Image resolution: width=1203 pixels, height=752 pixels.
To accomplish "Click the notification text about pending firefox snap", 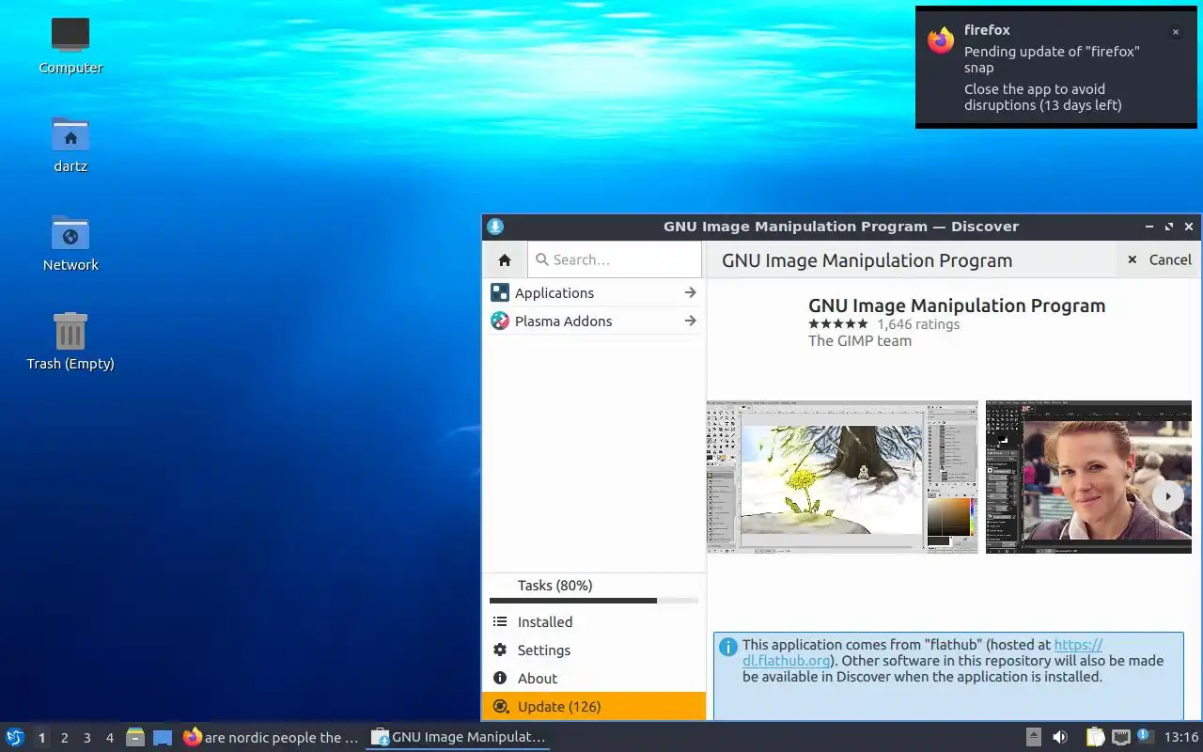I will (x=1052, y=59).
